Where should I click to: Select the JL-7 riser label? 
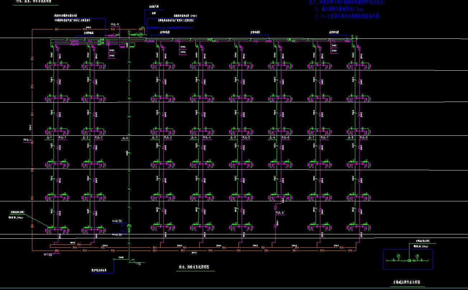[x=311, y=137]
